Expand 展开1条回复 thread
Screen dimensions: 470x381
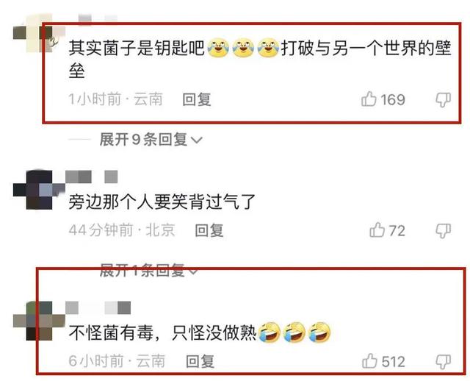[x=148, y=270]
